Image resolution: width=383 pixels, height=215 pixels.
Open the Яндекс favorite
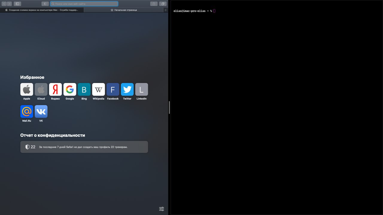[55, 91]
